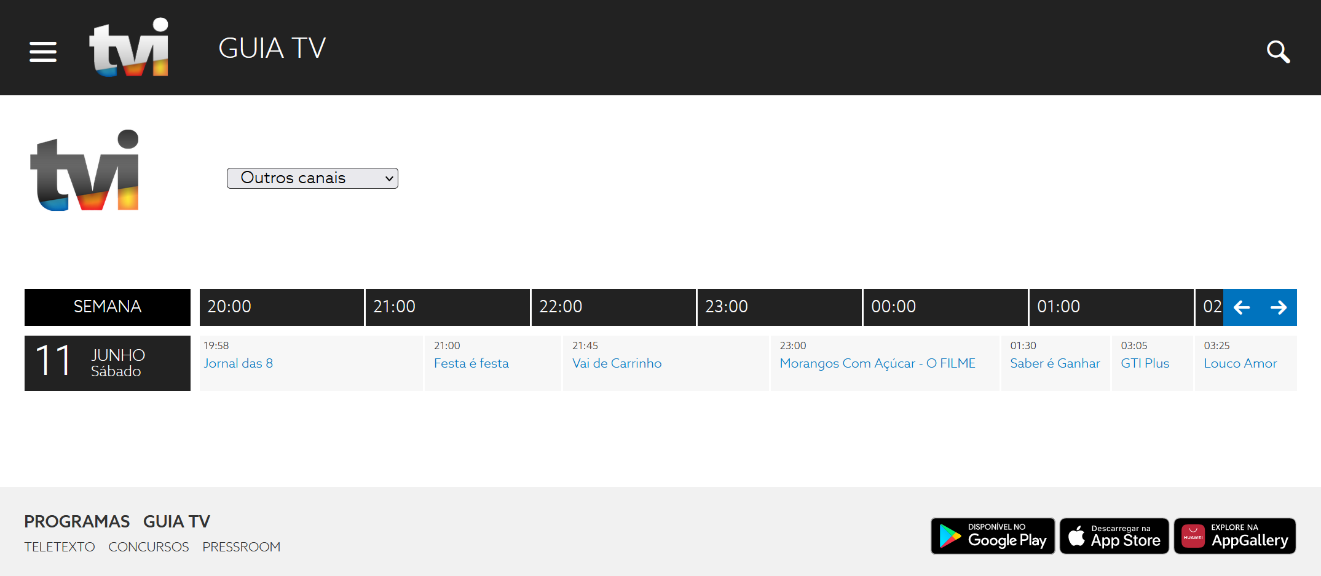Click the 21:00 time header
Viewport: 1321px width, 576px height.
tap(448, 307)
